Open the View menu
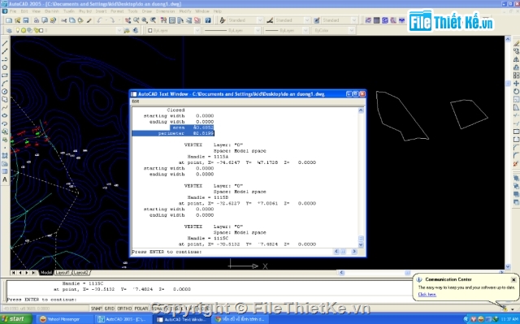The width and height of the screenshot is (520, 324). [36, 11]
